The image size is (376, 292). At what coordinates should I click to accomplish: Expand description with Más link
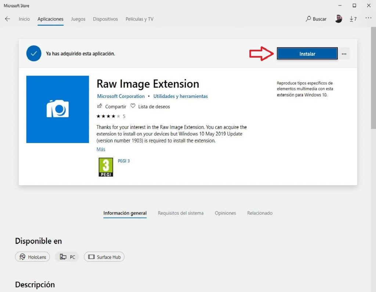click(x=101, y=149)
